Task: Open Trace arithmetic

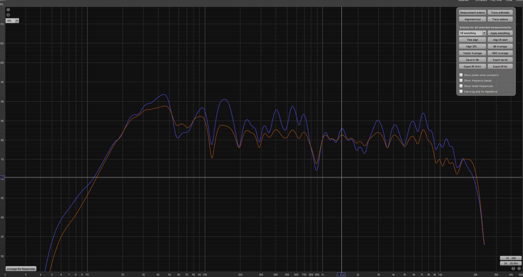Action: 500,13
